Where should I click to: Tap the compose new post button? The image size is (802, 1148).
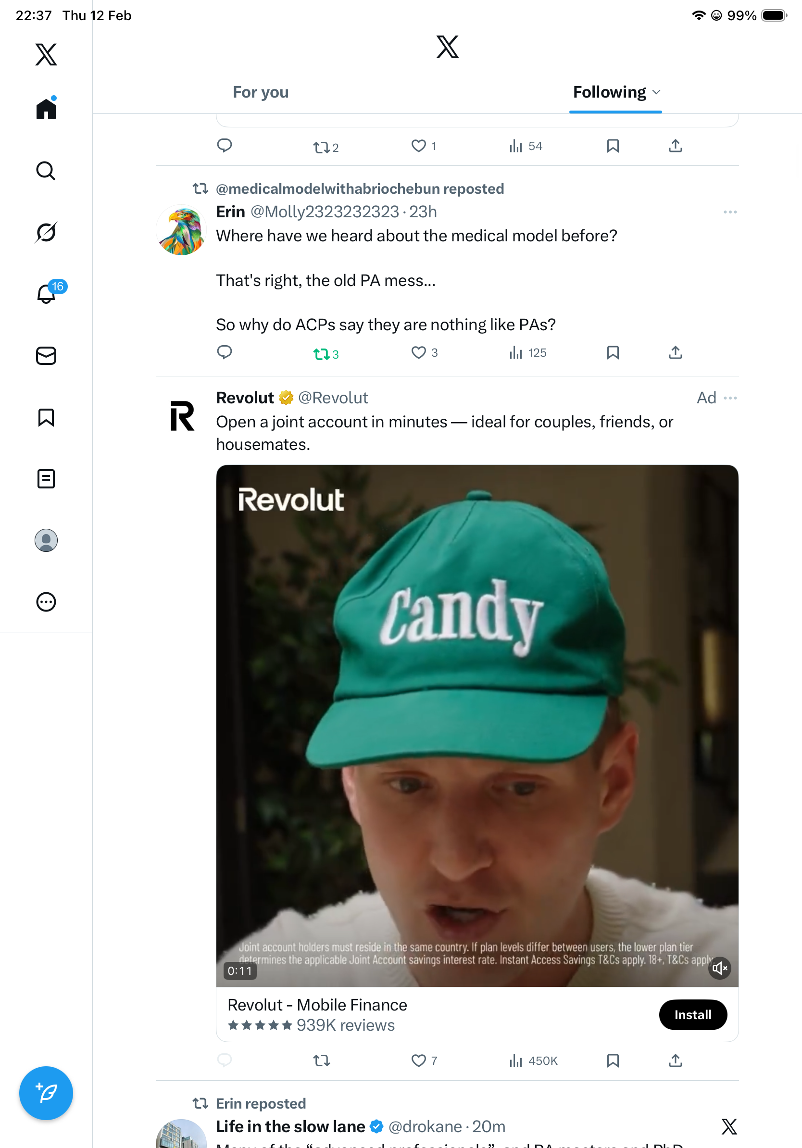(46, 1093)
